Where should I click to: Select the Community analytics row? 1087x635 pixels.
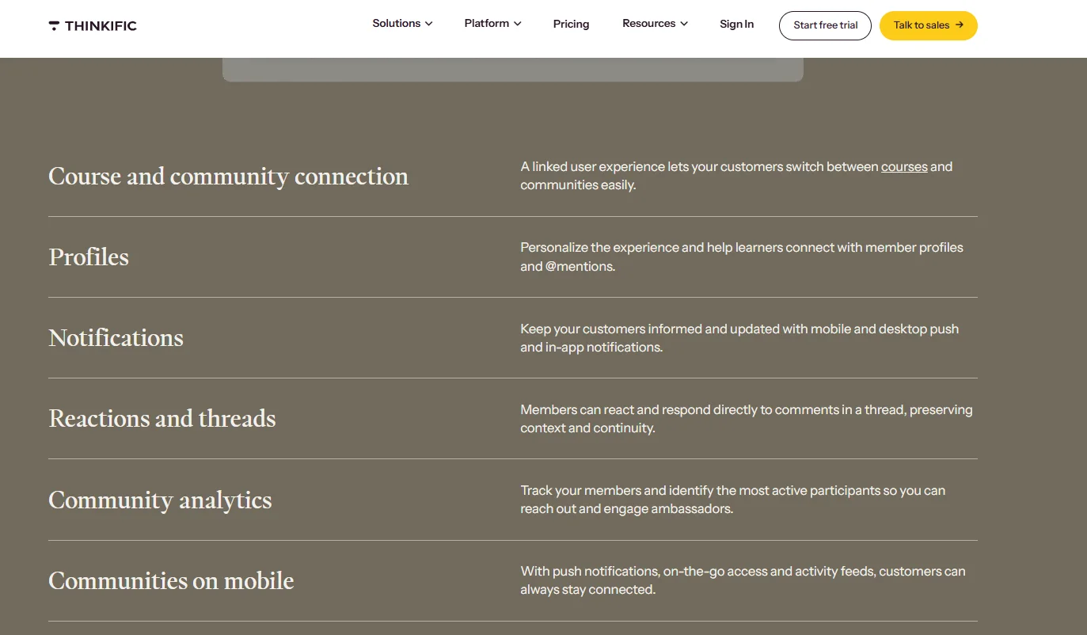[159, 500]
